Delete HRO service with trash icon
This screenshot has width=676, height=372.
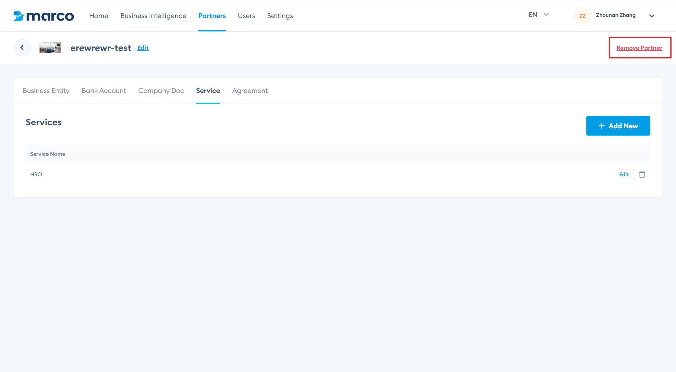(642, 174)
